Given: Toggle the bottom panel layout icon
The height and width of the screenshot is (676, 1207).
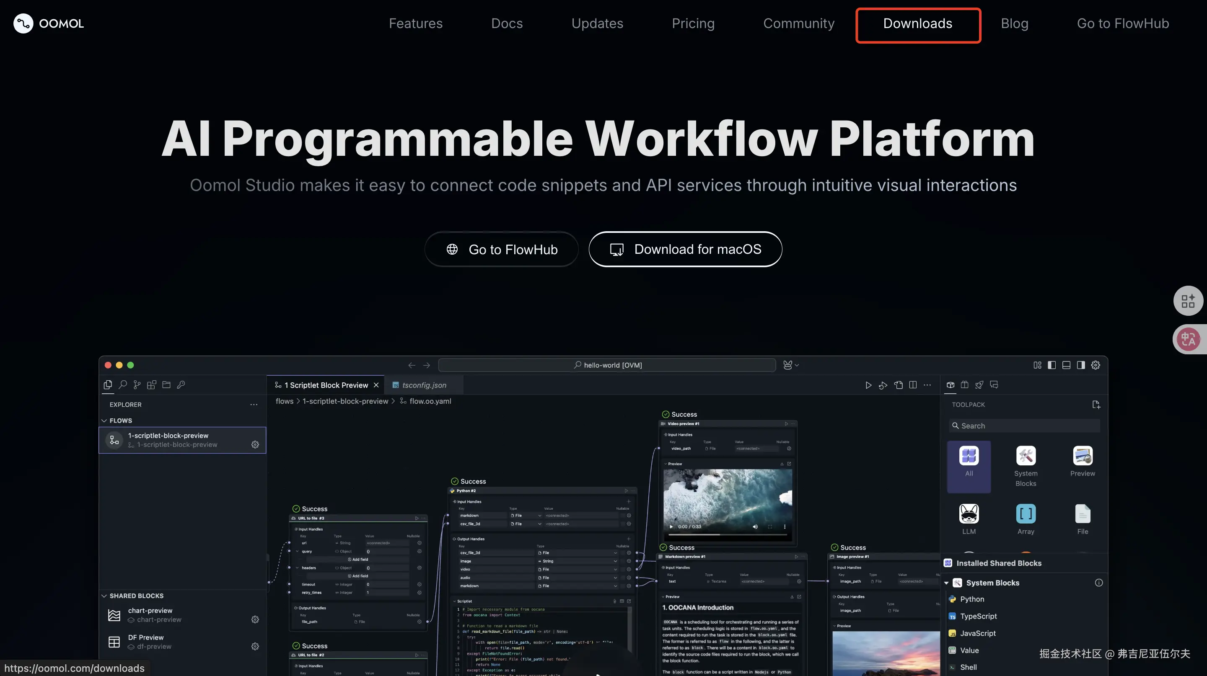Looking at the screenshot, I should point(1066,365).
